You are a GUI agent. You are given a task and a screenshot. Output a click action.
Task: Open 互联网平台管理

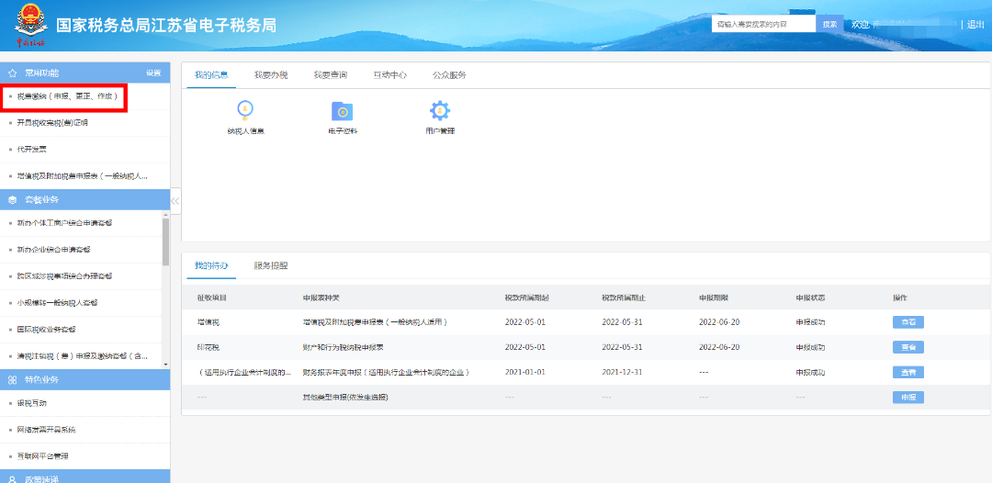41,455
